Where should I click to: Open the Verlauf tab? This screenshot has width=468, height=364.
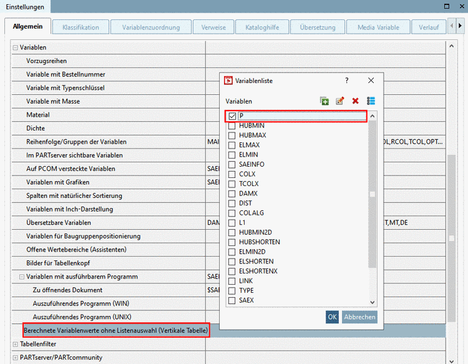(x=429, y=27)
